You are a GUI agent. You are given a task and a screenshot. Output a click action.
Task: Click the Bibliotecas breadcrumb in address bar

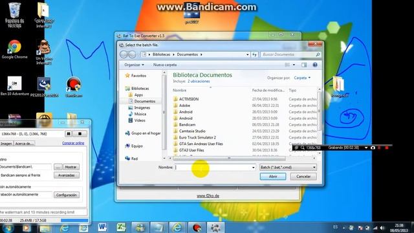pos(161,54)
